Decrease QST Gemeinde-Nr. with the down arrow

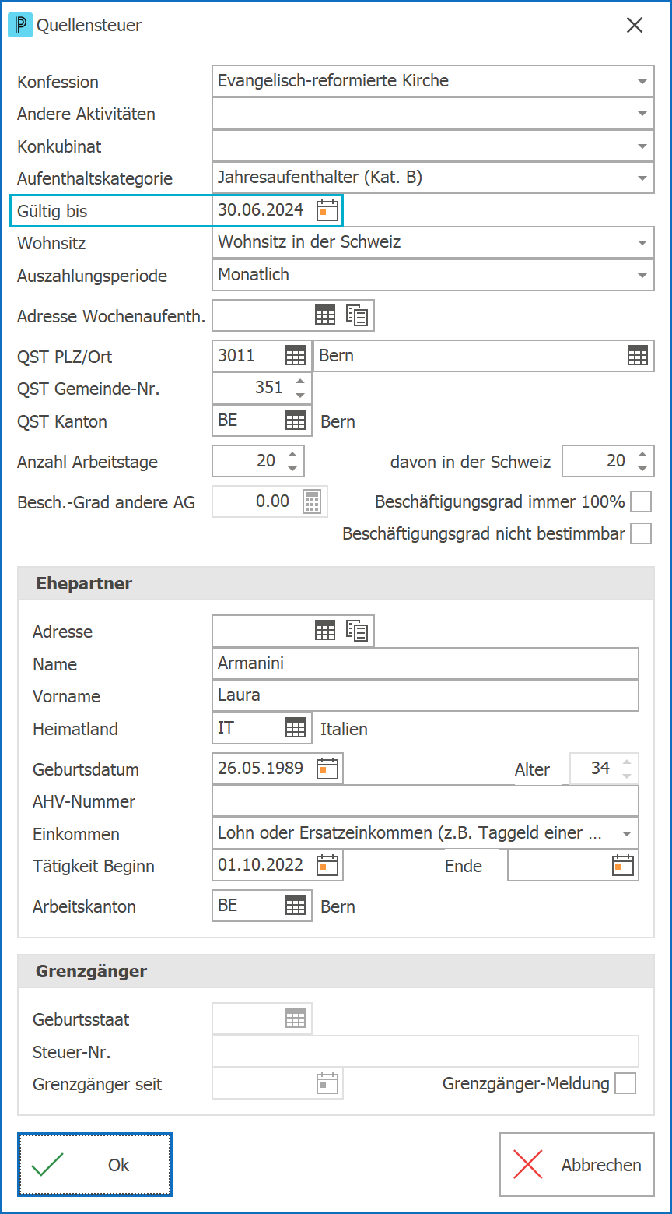click(x=300, y=396)
